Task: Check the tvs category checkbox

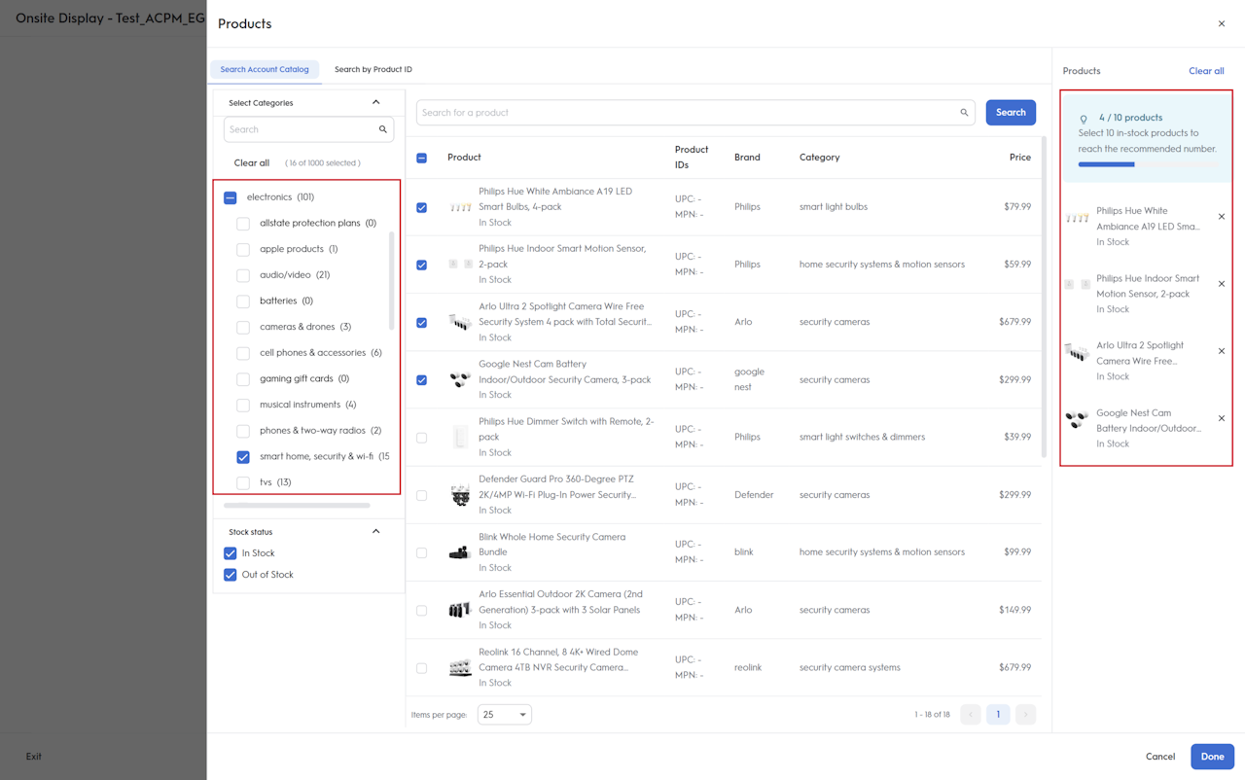Action: pyautogui.click(x=243, y=482)
